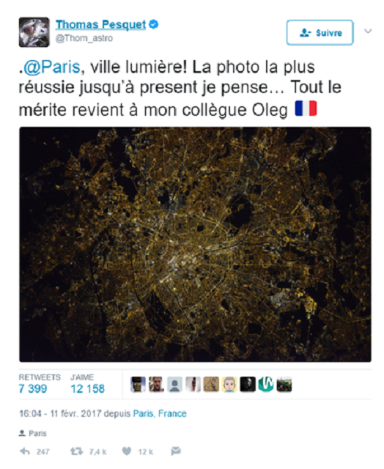This screenshot has height=469, width=384.
Task: Open Thomas Pesquet's profile avatar
Action: (x=34, y=32)
